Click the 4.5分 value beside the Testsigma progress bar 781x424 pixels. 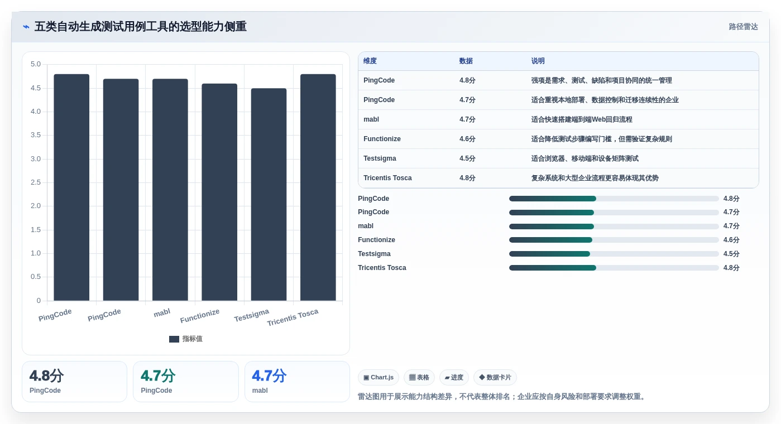[731, 254]
